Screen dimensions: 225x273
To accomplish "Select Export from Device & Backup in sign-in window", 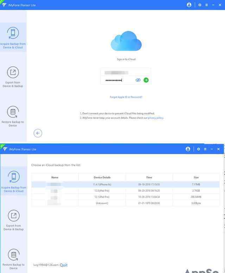I will (x=13, y=76).
